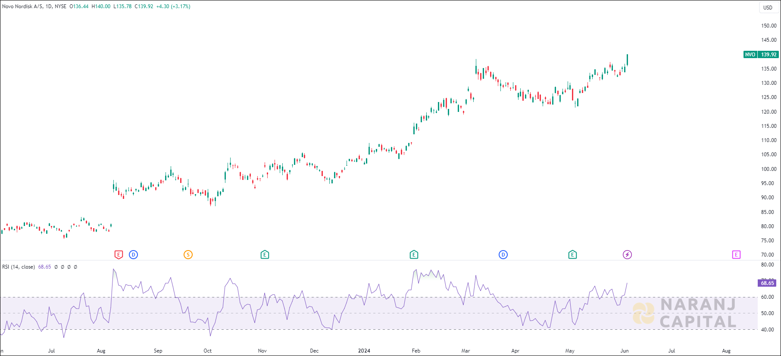781x356 pixels.
Task: Click the 2024 year label on time axis
Action: tap(364, 351)
